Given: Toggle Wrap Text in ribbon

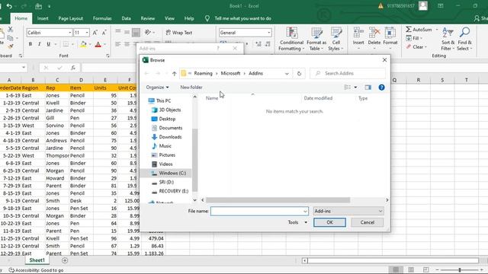Looking at the screenshot, I should click(179, 33).
